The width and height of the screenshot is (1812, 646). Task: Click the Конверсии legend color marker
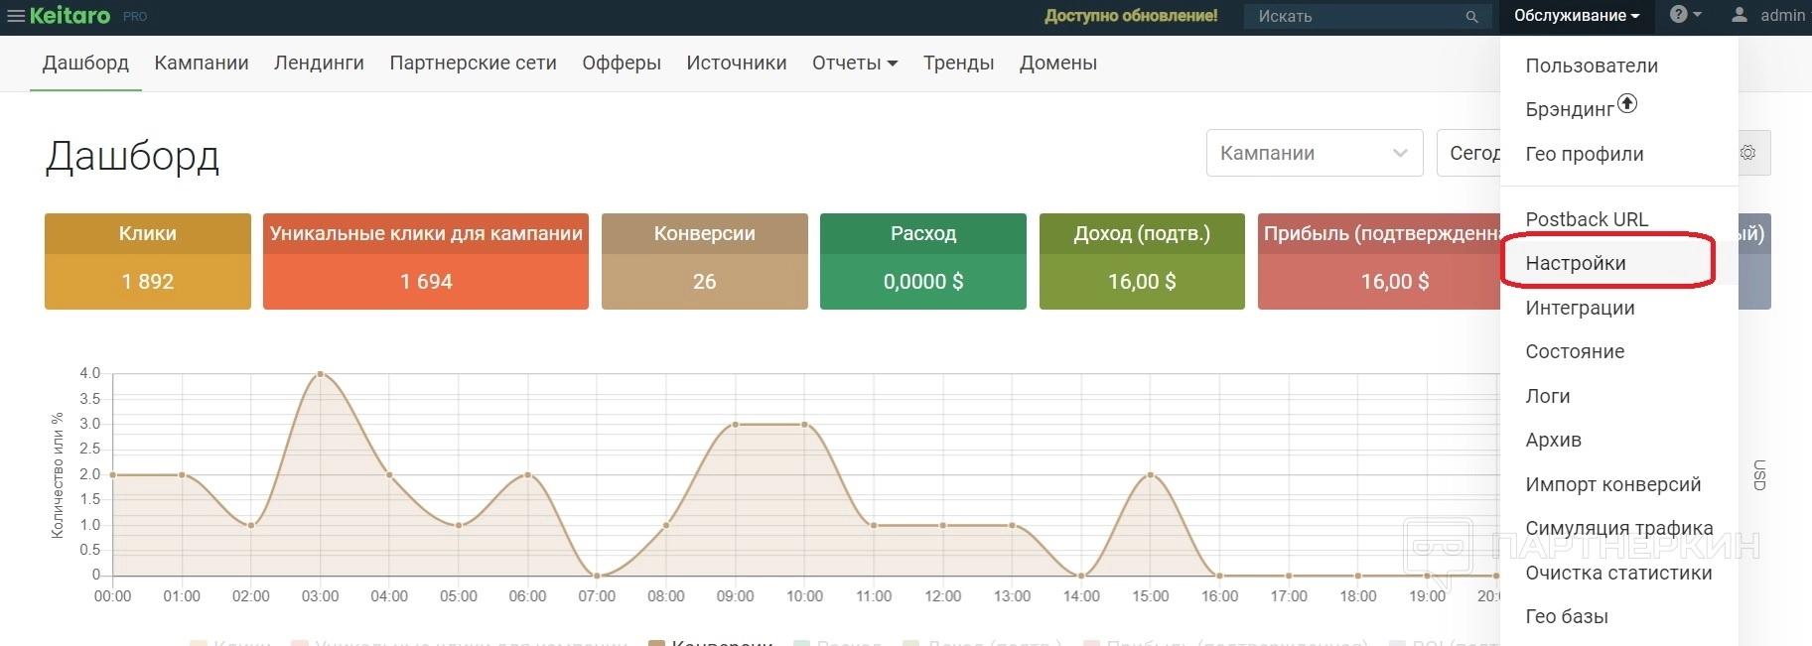pyautogui.click(x=656, y=643)
